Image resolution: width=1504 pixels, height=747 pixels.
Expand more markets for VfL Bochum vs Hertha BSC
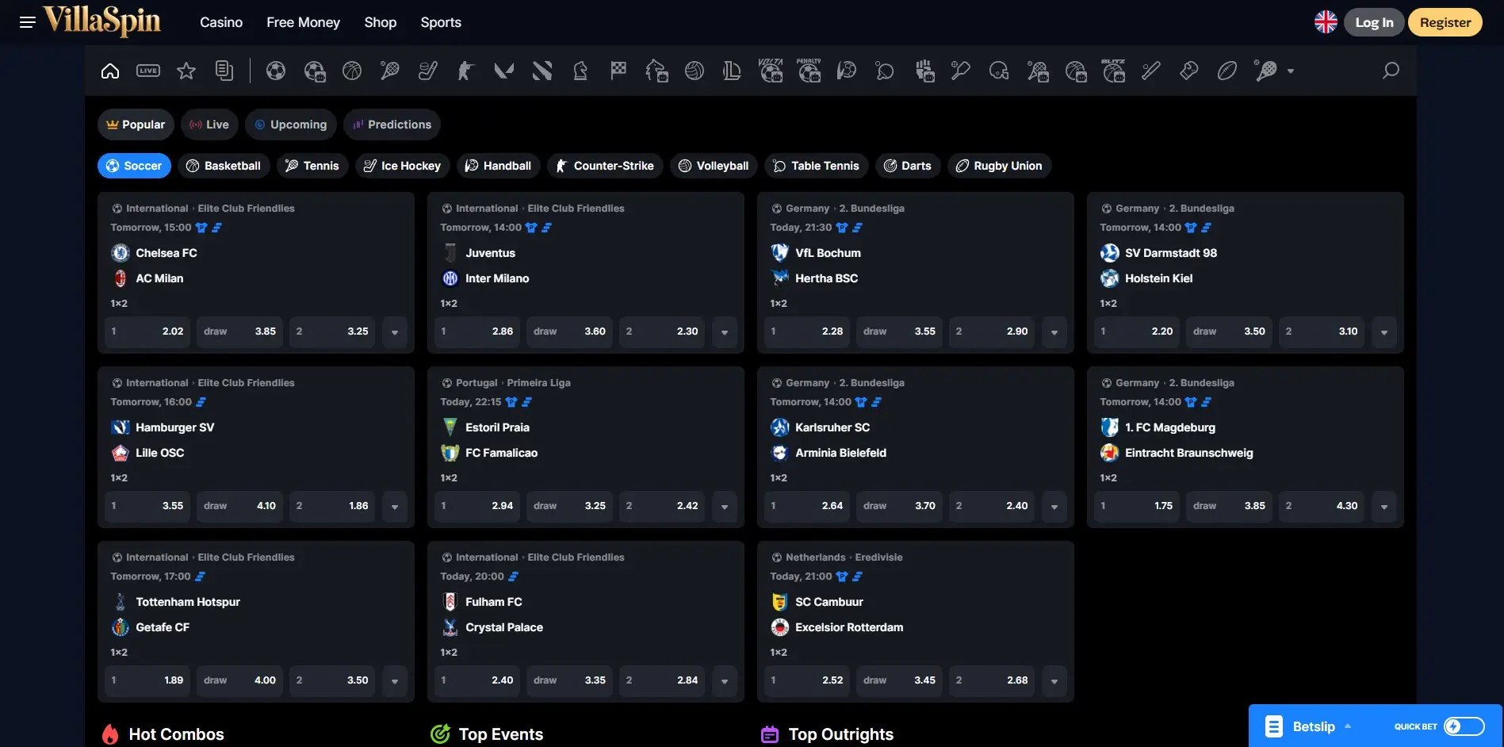point(1054,331)
